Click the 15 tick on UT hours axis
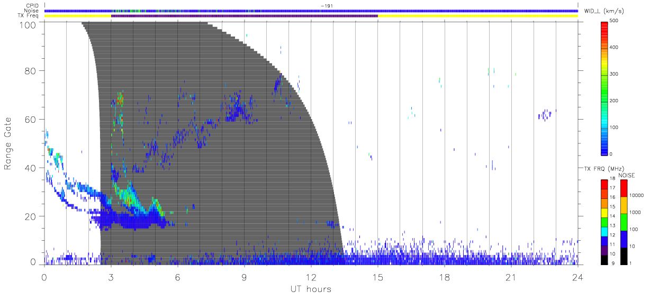The width and height of the screenshot is (650, 300). click(378, 277)
